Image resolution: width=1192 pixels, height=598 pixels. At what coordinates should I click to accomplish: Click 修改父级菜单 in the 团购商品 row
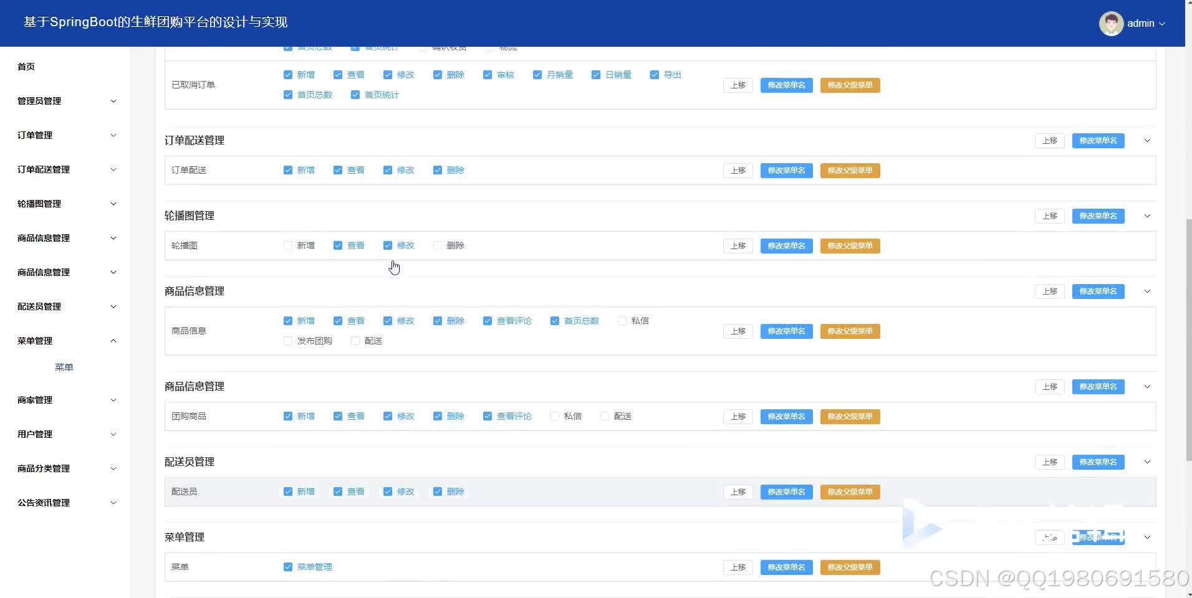[x=850, y=417]
